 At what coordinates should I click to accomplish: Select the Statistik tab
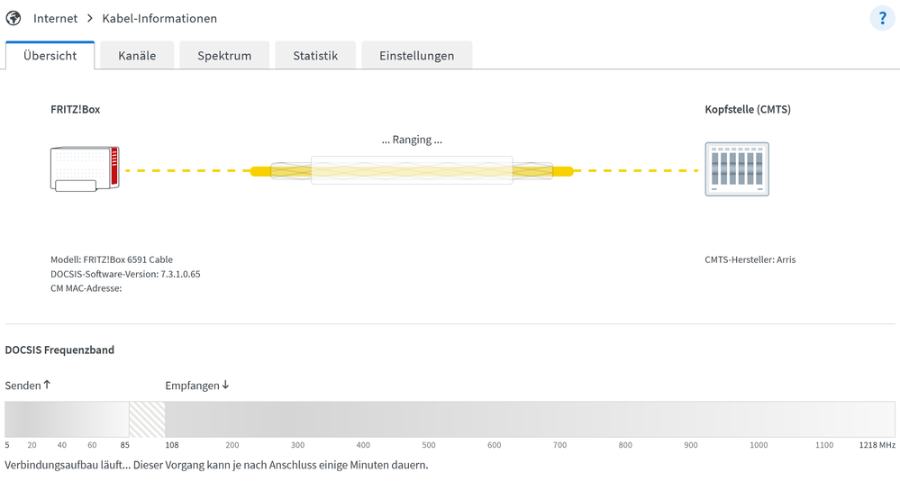(315, 55)
